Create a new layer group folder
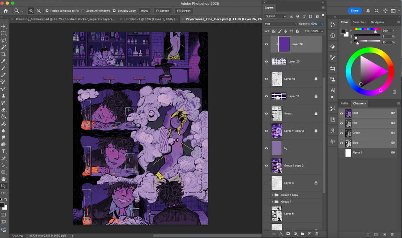Screen dimensions: 402x238 tap(302, 234)
